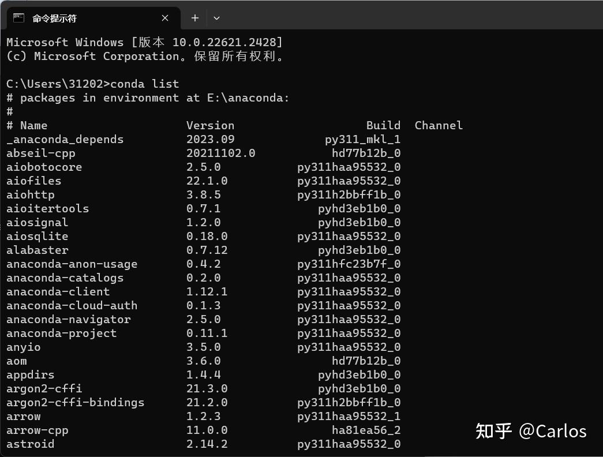The image size is (603, 457).
Task: Click the abseil-cpp version 20211102.0
Action: pyautogui.click(x=220, y=153)
